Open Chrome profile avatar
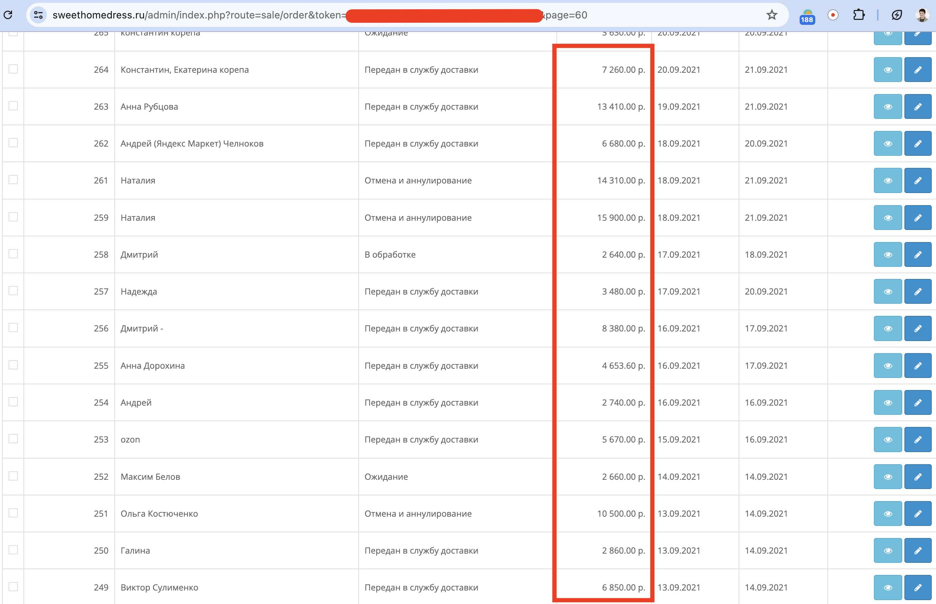Viewport: 936px width, 604px height. 922,15
